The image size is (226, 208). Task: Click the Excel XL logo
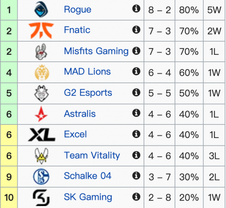pyautogui.click(x=42, y=135)
